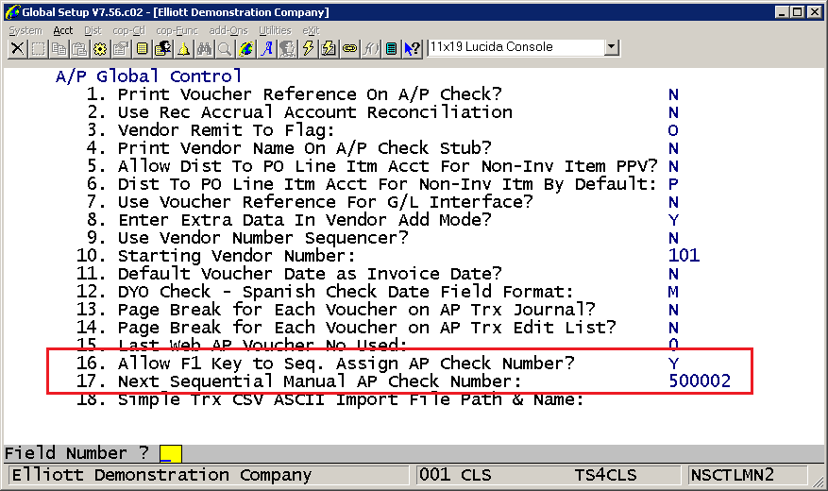Open the System menu
This screenshot has width=828, height=491.
25,30
